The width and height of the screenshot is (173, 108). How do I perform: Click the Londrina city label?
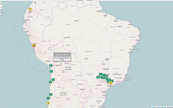tap(99, 85)
